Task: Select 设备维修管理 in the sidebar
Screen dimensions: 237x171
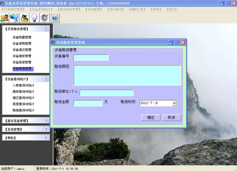Action: (x=22, y=56)
